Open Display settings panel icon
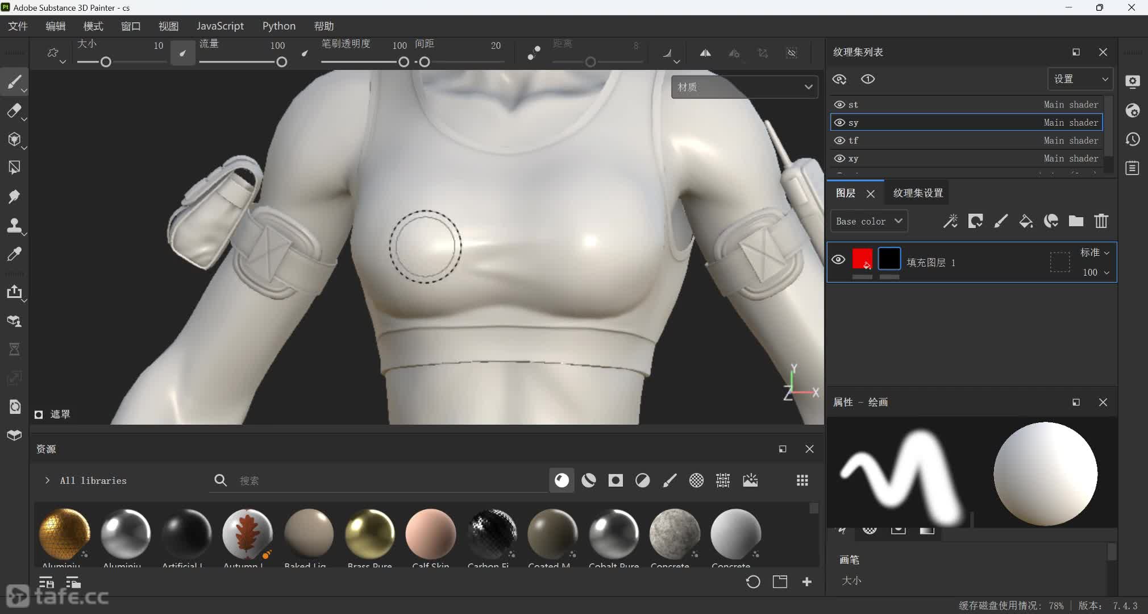 click(x=1133, y=81)
